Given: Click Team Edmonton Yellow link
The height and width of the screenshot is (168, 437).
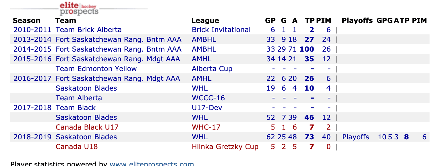Looking at the screenshot, I should pos(96,69).
